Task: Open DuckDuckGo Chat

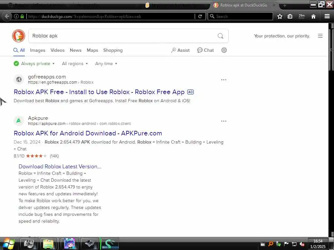Action: point(205,50)
